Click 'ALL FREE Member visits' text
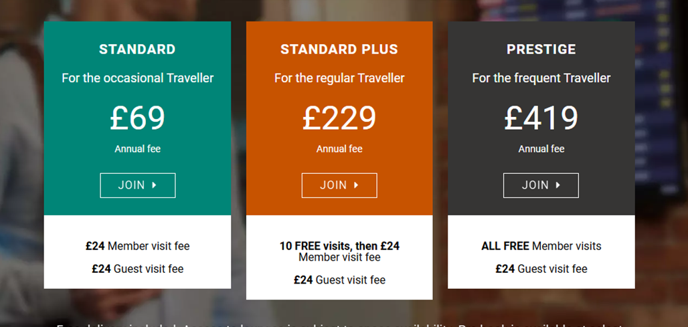 (541, 246)
